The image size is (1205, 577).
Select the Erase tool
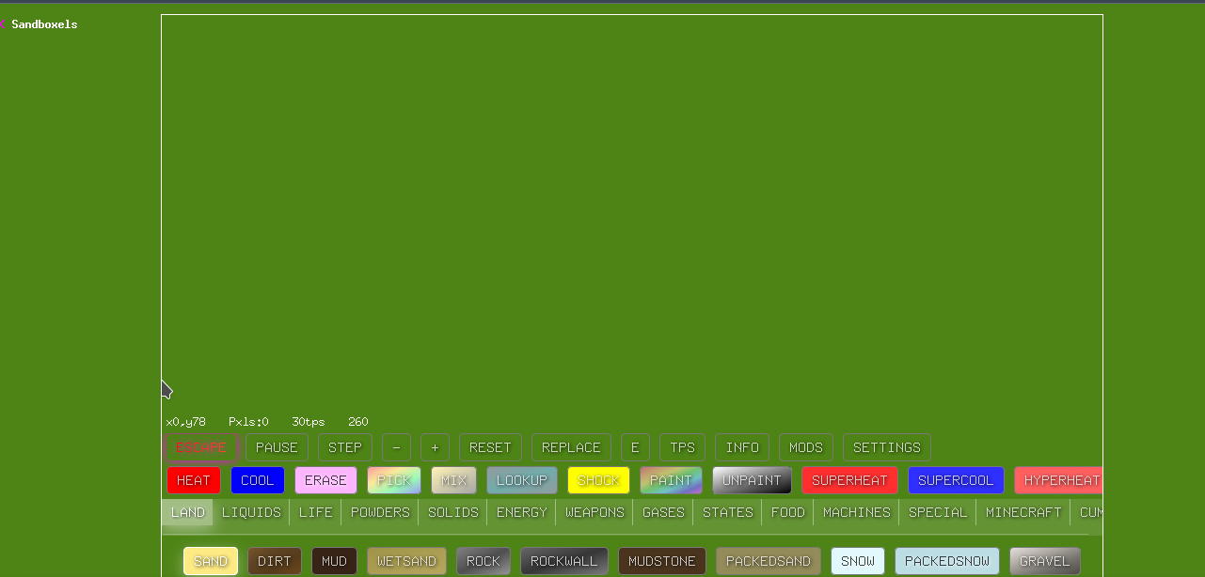point(325,480)
